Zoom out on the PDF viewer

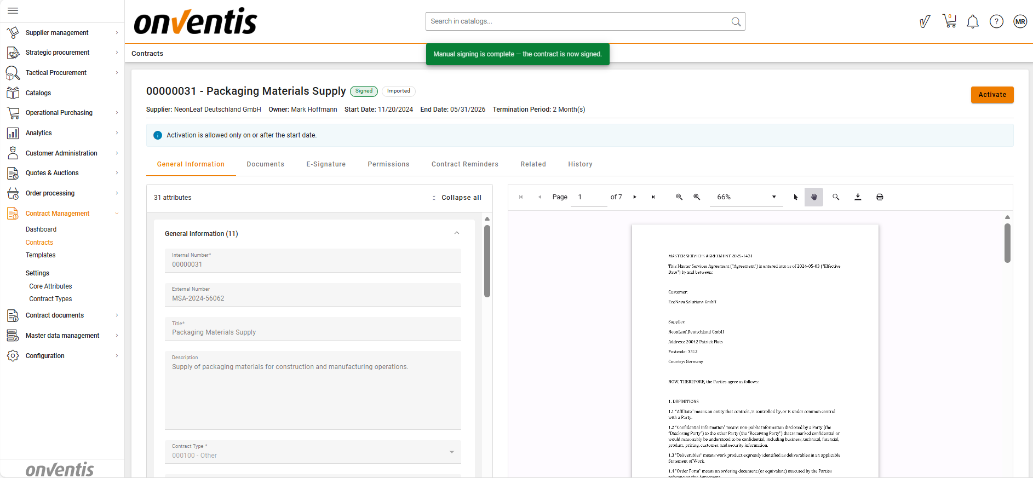(679, 197)
